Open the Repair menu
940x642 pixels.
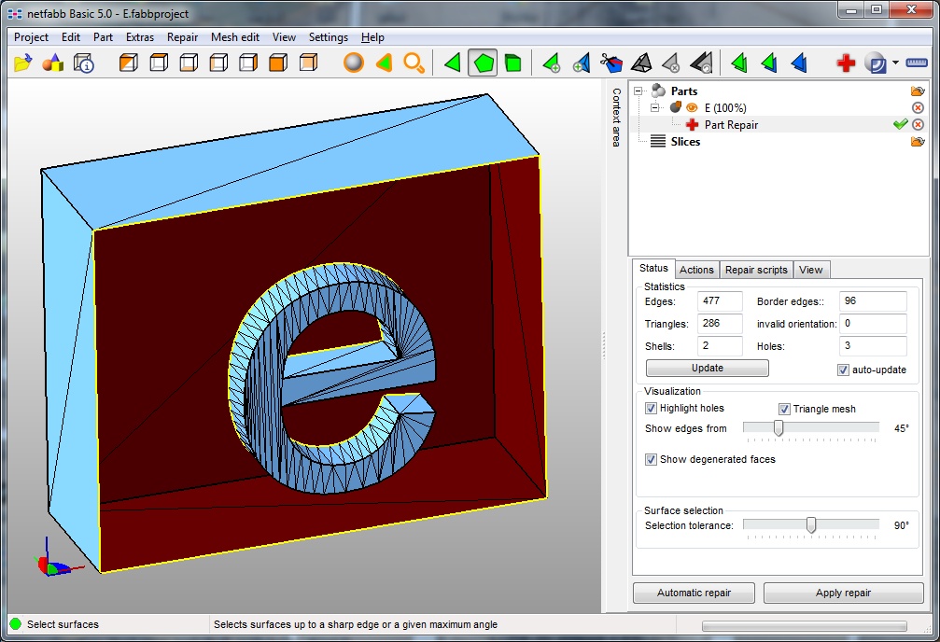pyautogui.click(x=182, y=37)
